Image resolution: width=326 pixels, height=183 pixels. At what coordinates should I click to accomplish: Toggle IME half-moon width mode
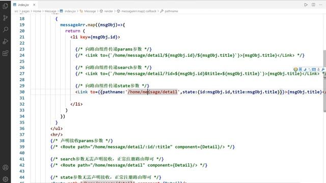point(305,69)
